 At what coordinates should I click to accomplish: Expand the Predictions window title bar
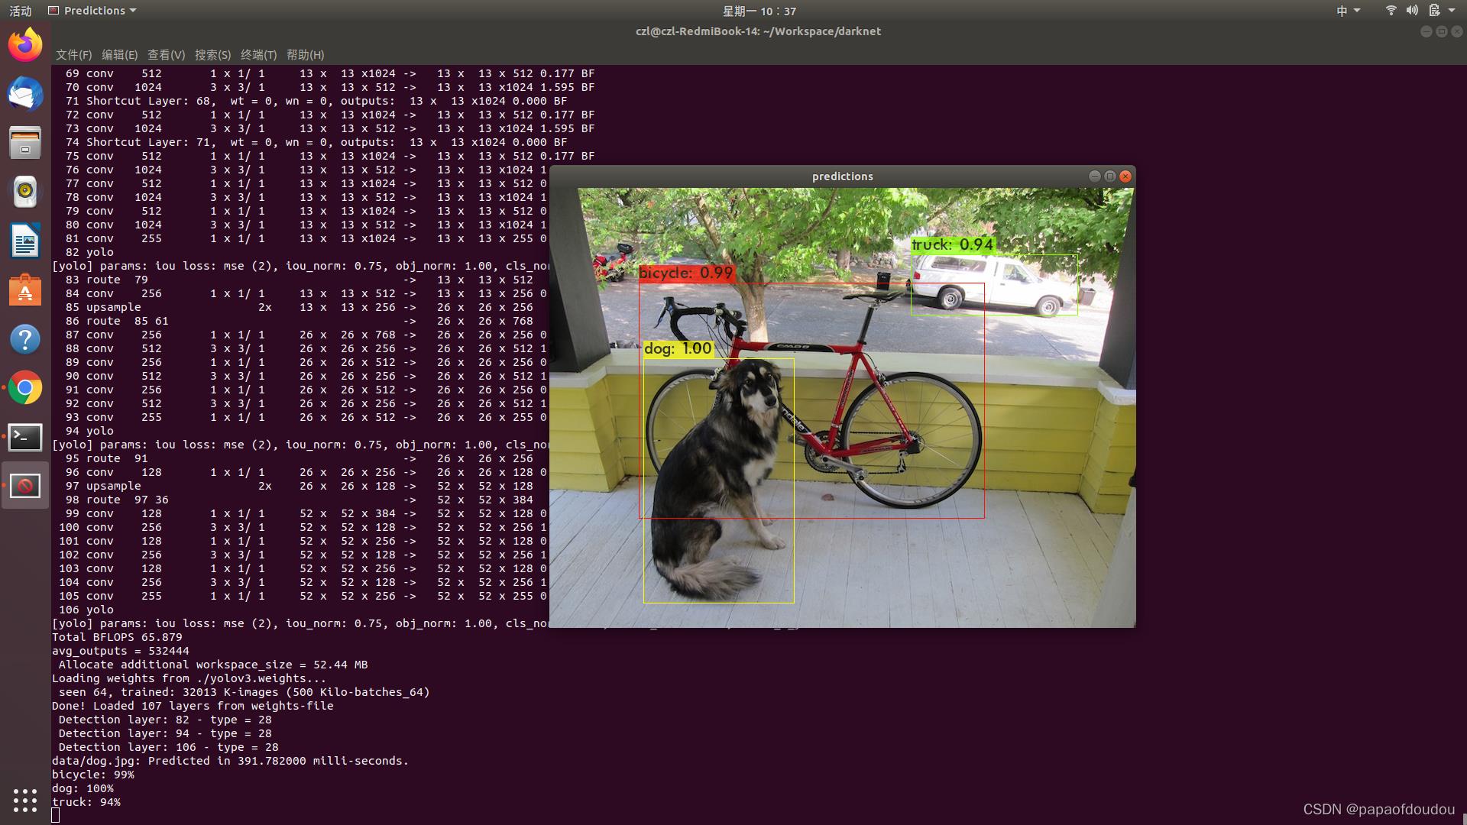(1110, 176)
